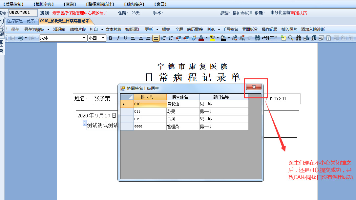The width and height of the screenshot is (356, 200).
Task: Click the 手写签名 button
Action: (x=230, y=30)
